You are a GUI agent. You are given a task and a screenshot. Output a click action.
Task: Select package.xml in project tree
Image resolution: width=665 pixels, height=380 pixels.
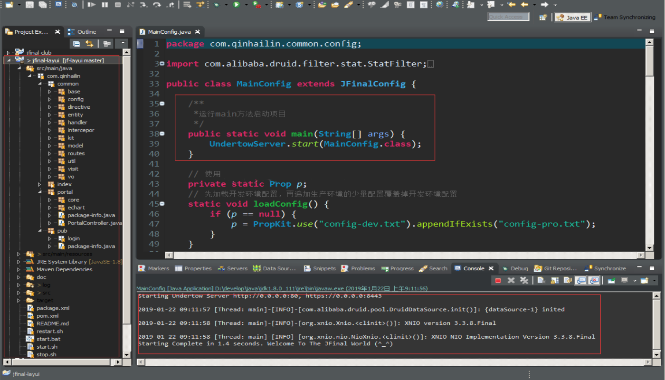(53, 308)
